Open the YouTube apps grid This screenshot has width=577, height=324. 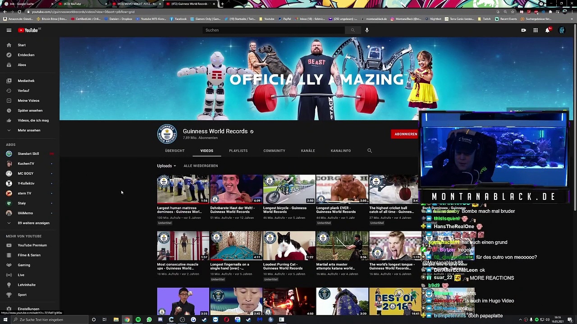(x=536, y=30)
